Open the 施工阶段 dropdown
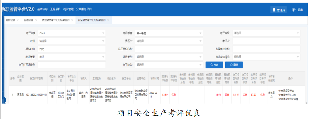312x119 pixels. (x=169, y=65)
